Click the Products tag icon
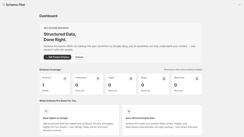 pos(65,79)
